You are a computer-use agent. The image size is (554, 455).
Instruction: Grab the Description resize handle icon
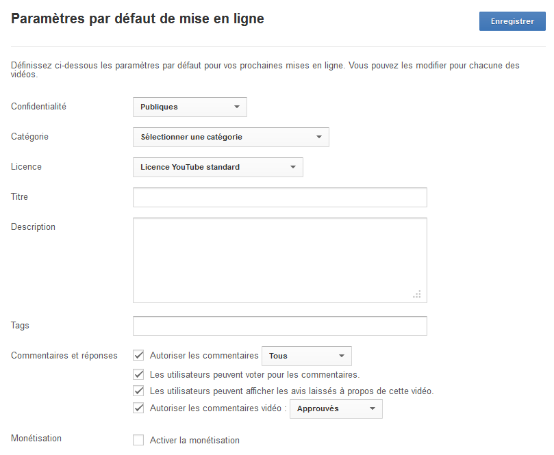(417, 294)
